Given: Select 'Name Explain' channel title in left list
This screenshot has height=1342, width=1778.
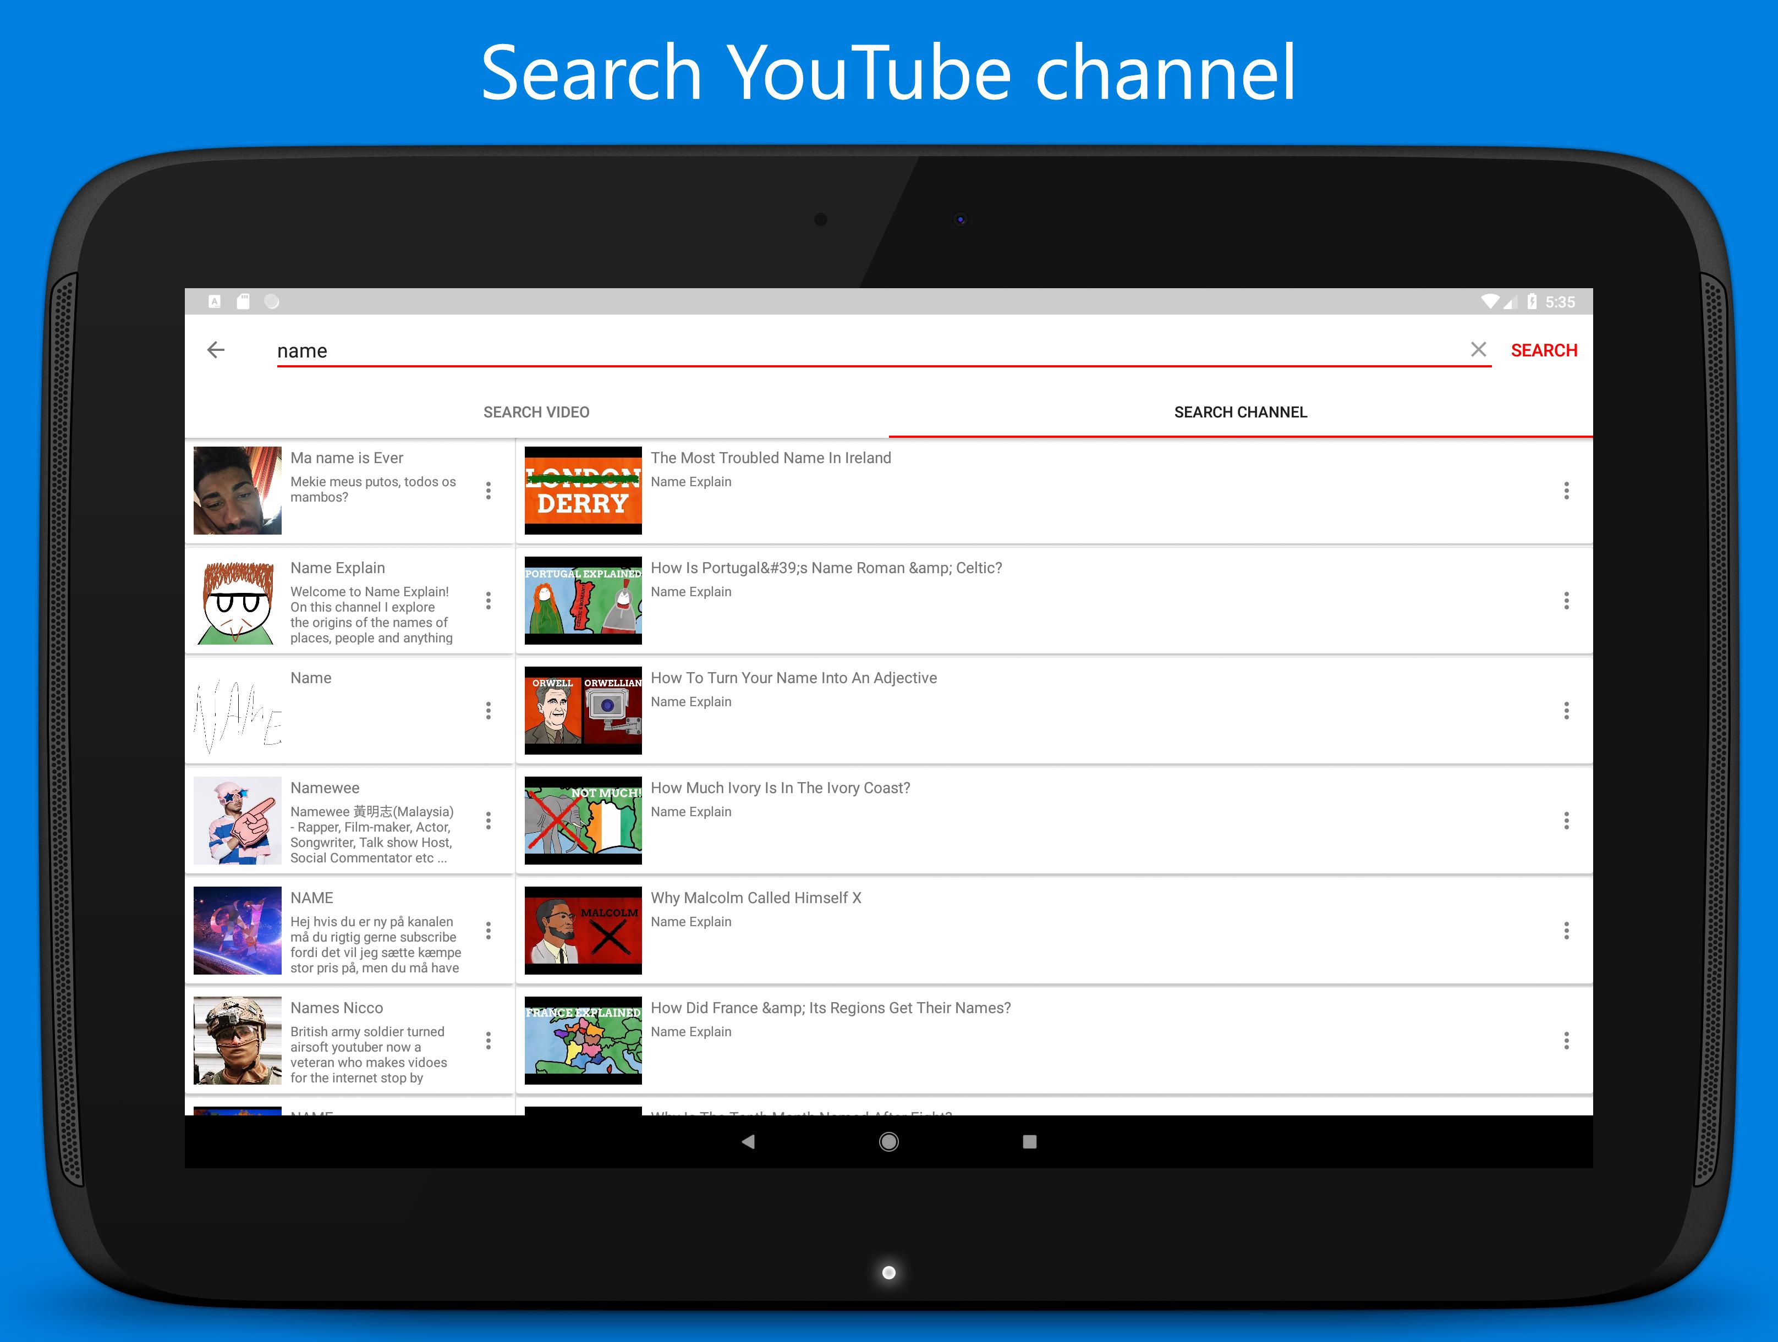Looking at the screenshot, I should click(x=338, y=568).
